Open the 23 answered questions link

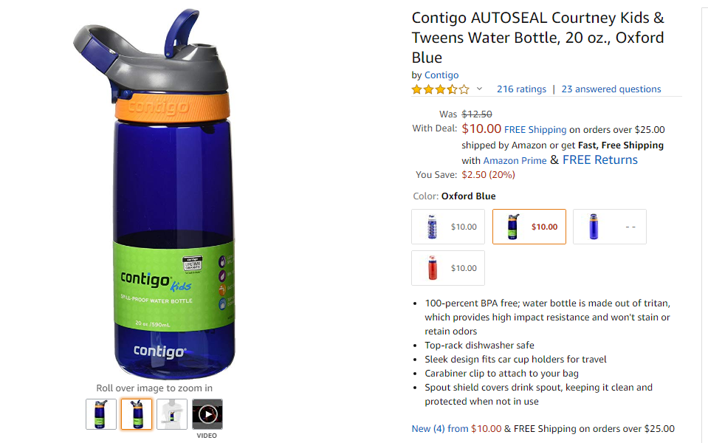click(611, 89)
